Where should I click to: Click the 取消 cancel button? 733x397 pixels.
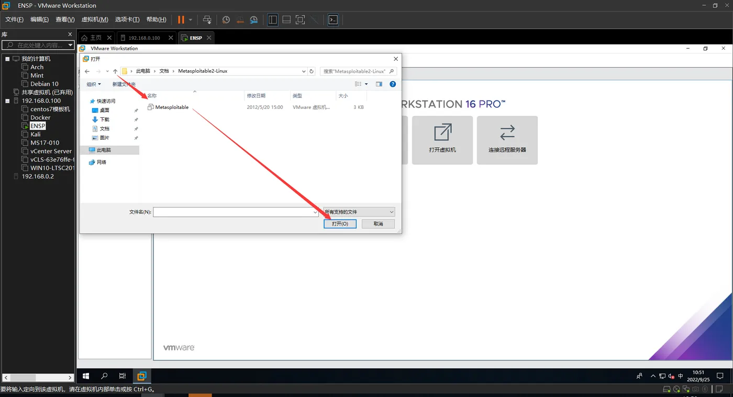point(379,224)
